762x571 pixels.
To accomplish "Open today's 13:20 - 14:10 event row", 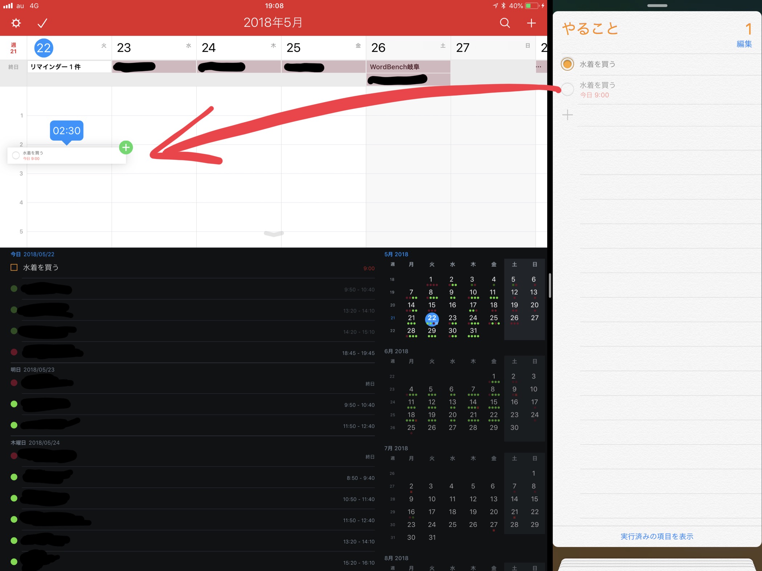I will [x=193, y=310].
